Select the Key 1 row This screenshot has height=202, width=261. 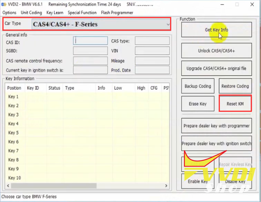13,97
